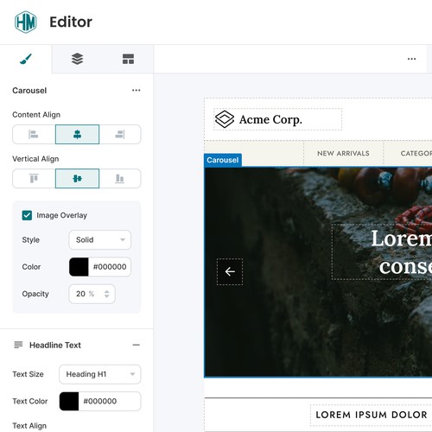The height and width of the screenshot is (432, 432).
Task: Collapse the Headline Text section
Action: point(136,345)
